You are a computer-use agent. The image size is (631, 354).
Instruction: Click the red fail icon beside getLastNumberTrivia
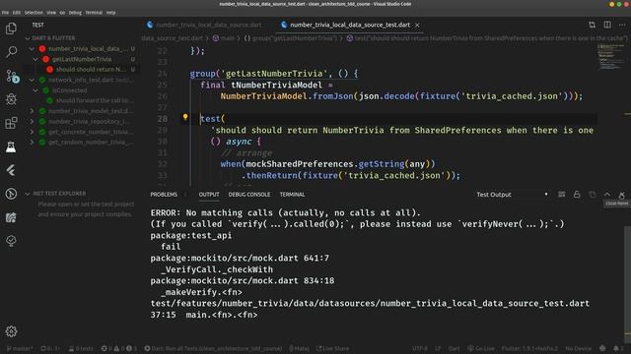coord(46,59)
